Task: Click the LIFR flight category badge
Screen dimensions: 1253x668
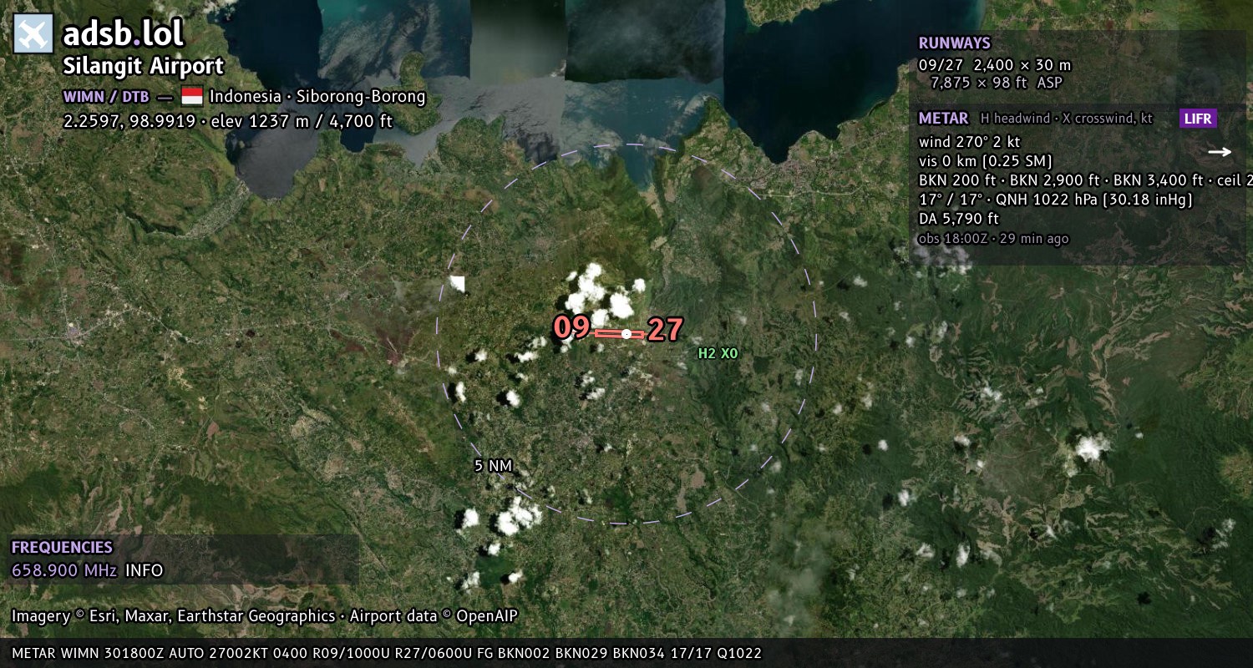Action: 1198,119
